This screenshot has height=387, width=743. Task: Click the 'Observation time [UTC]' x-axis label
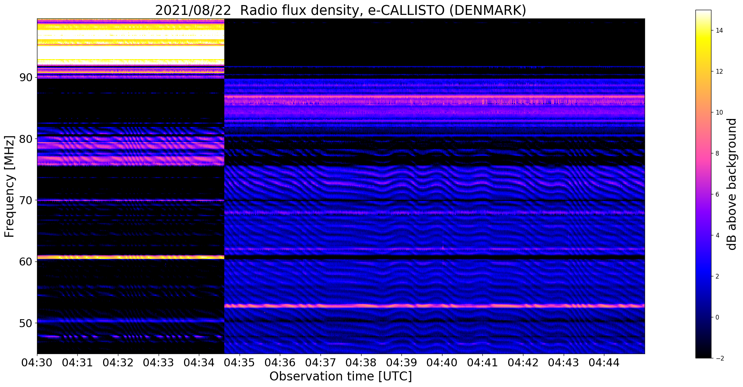coord(340,376)
